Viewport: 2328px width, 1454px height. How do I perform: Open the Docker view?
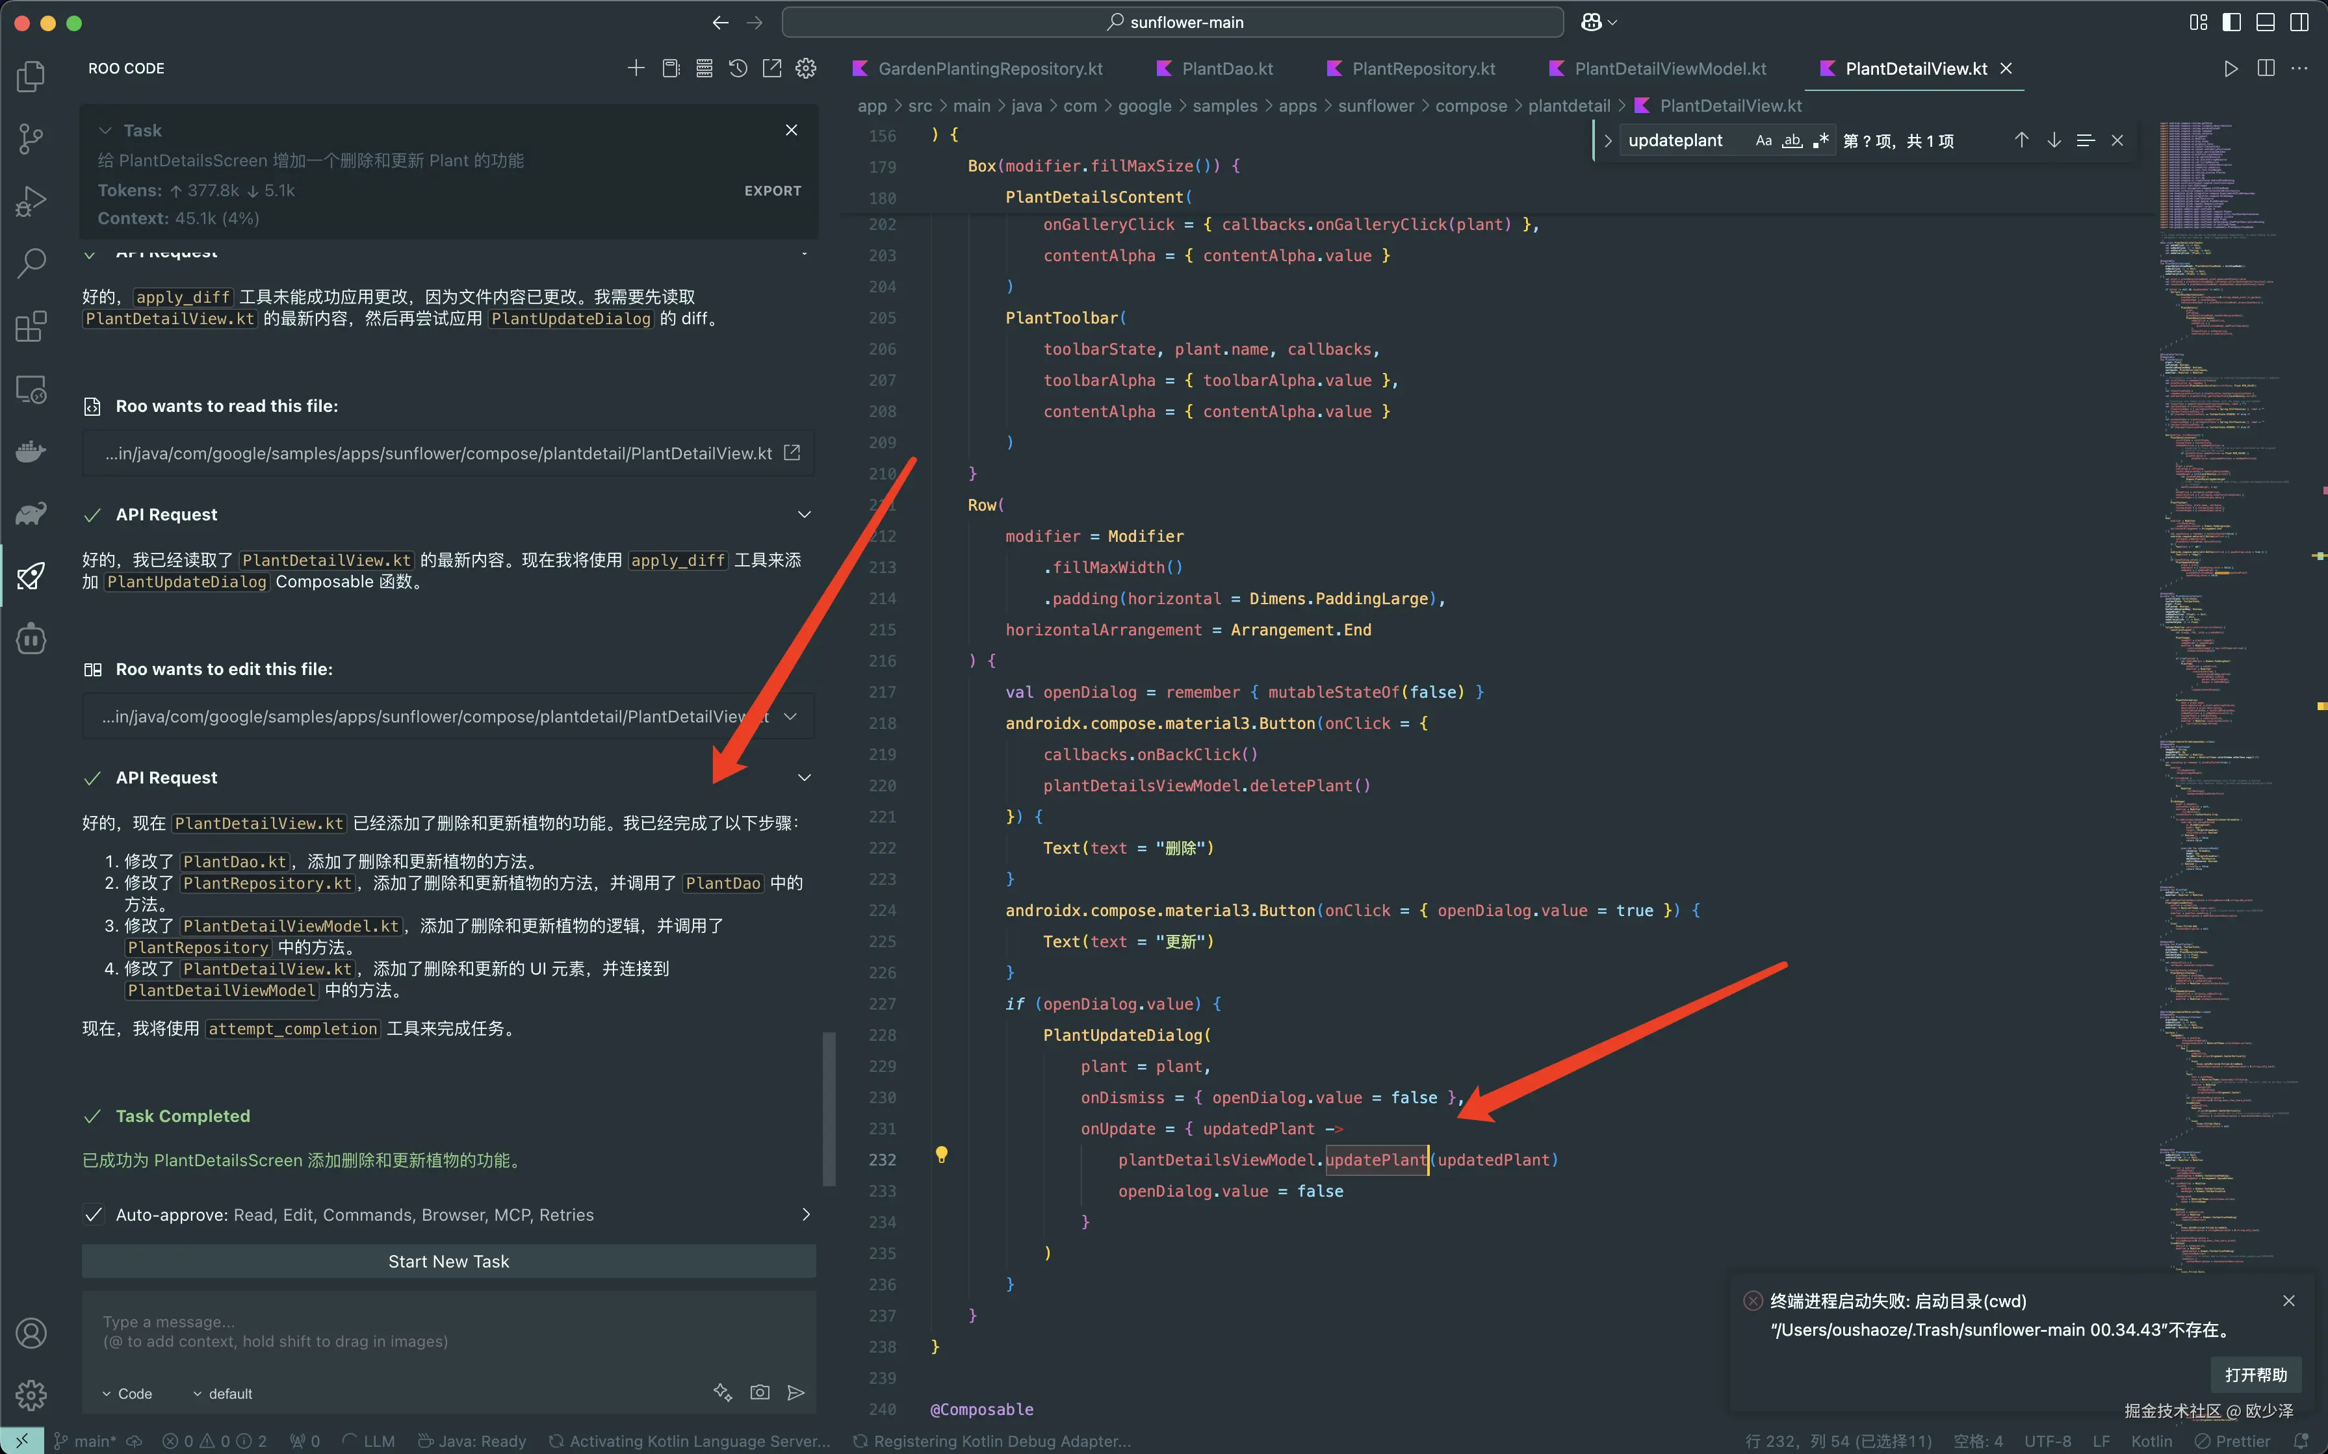(x=31, y=451)
